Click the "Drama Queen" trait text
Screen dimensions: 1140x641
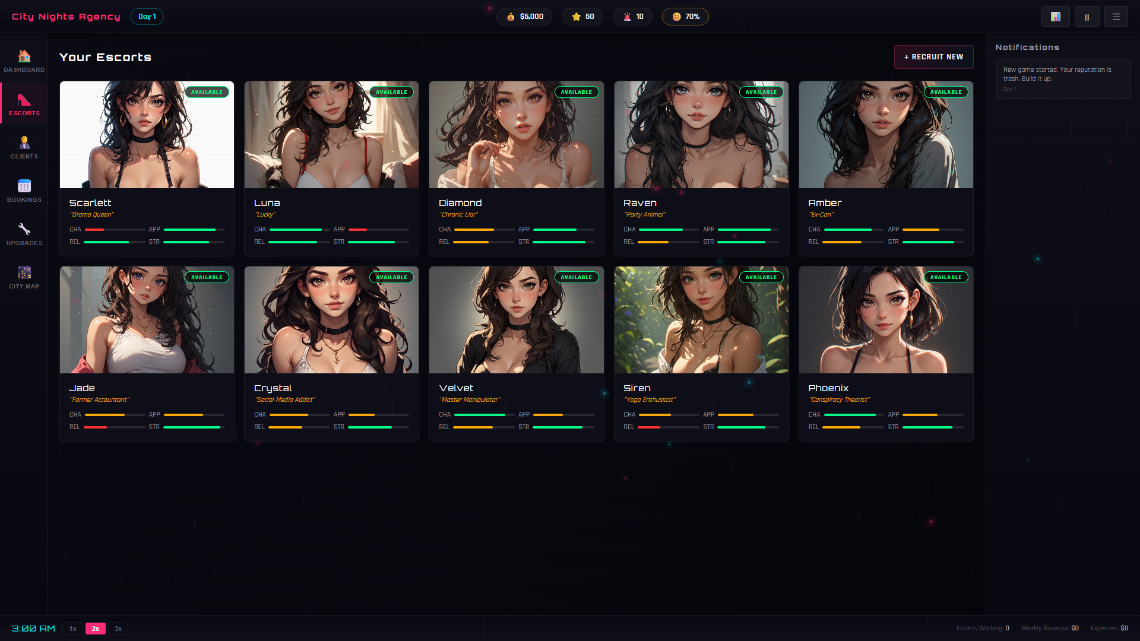coord(92,215)
